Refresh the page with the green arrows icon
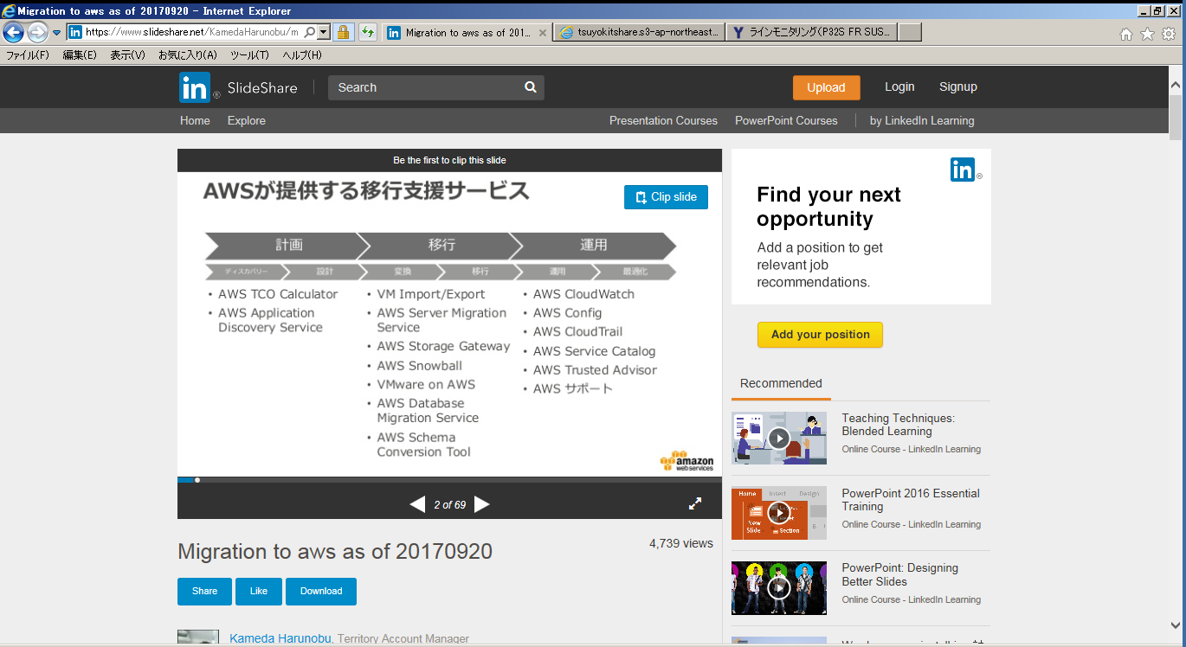The width and height of the screenshot is (1186, 647). tap(368, 32)
